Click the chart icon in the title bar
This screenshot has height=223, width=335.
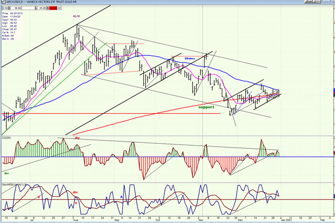[x=2, y=2]
